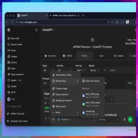
Task: Open Deep research in the sidebar
Action: pos(15,74)
